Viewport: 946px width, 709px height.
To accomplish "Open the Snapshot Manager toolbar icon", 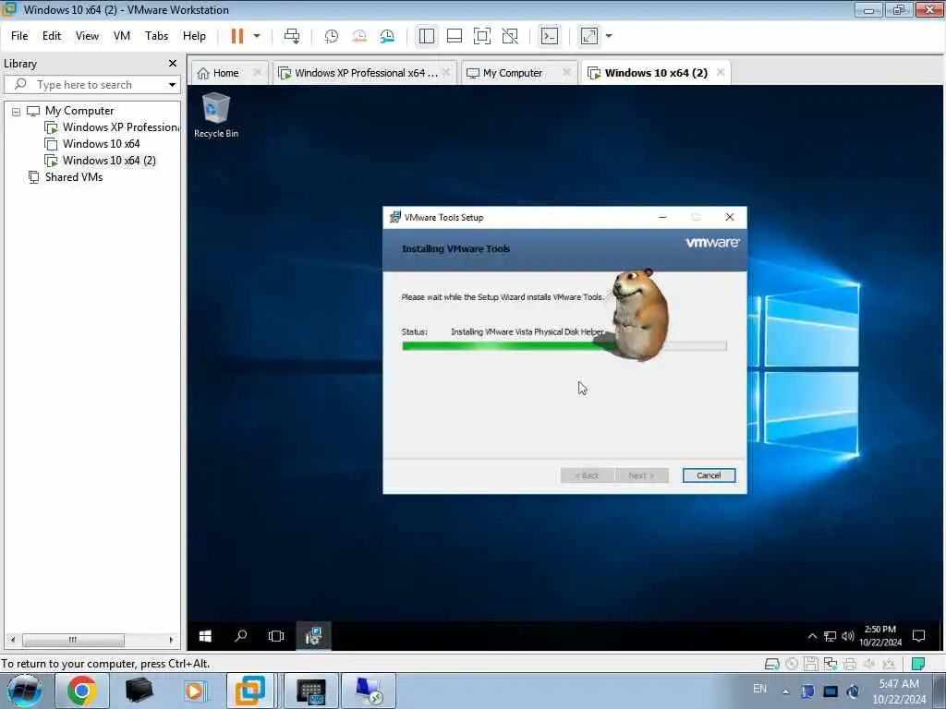I will pyautogui.click(x=387, y=36).
